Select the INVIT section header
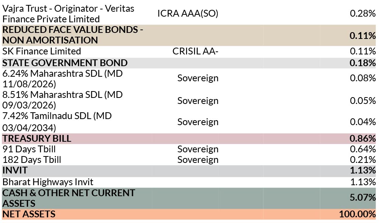379x223 pixels. coord(189,170)
